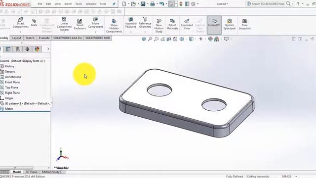Open the DisplayManager tab icon
This screenshot has width=316, height=178.
[x=37, y=49]
